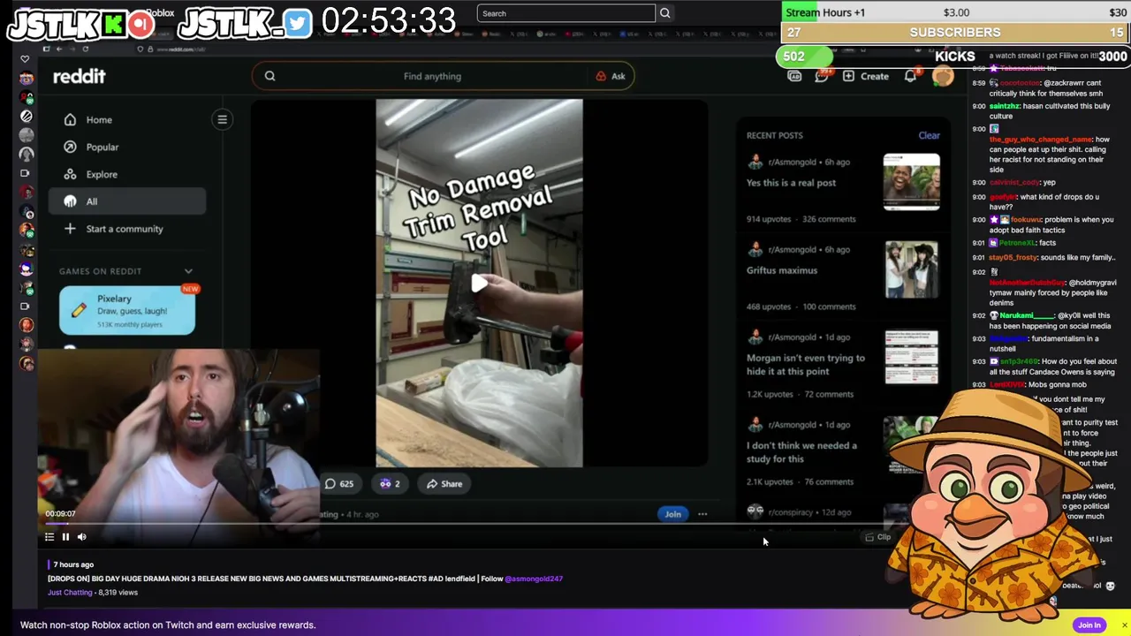1131x636 pixels.
Task: Follow the @asmongold247 link
Action: click(x=534, y=579)
